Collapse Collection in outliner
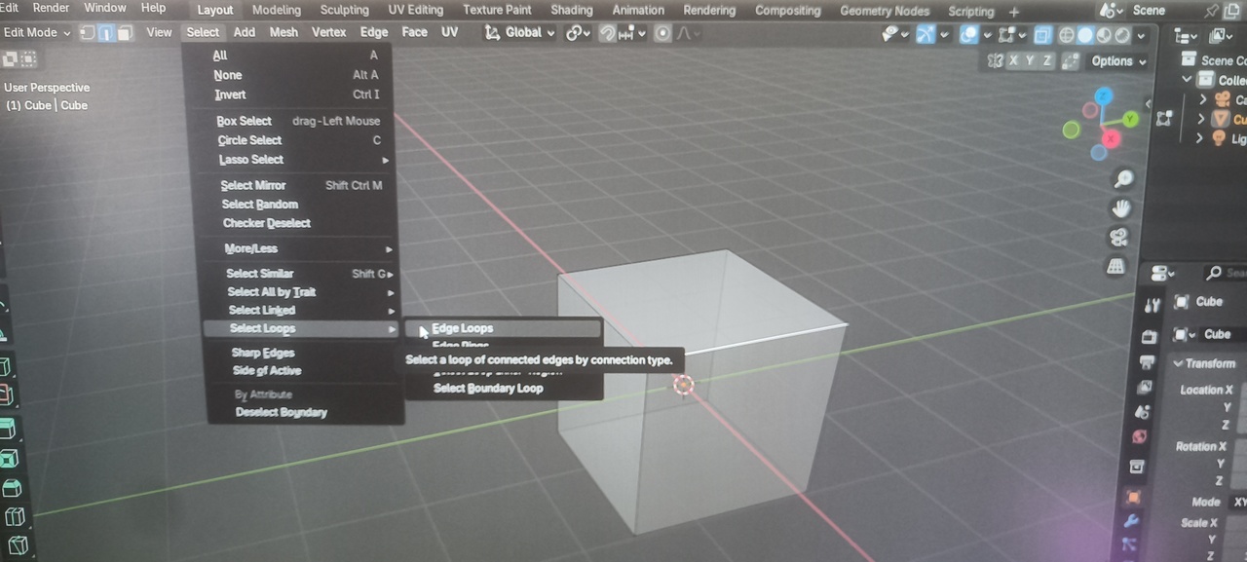This screenshot has height=562, width=1247. click(1187, 79)
